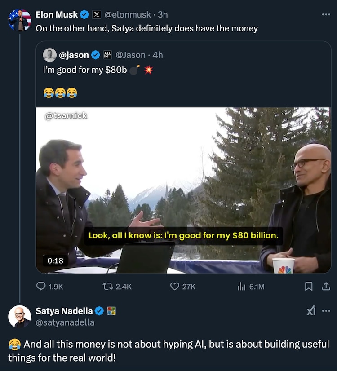
Task: Open more options on Elon Musk's post
Action: point(326,15)
